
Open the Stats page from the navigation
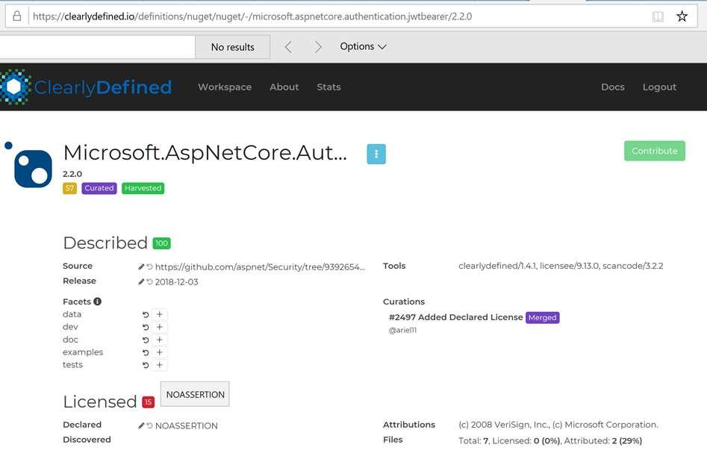(328, 87)
